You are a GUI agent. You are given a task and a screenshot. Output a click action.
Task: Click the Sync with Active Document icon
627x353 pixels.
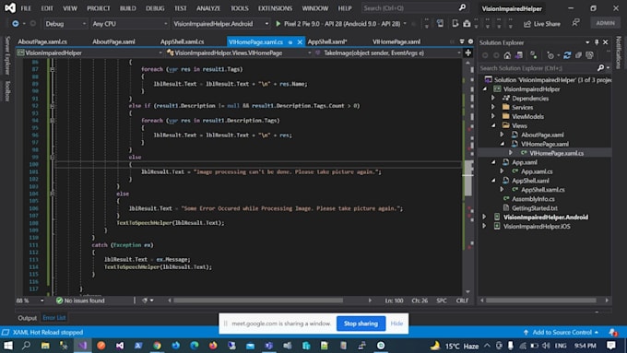click(567, 55)
